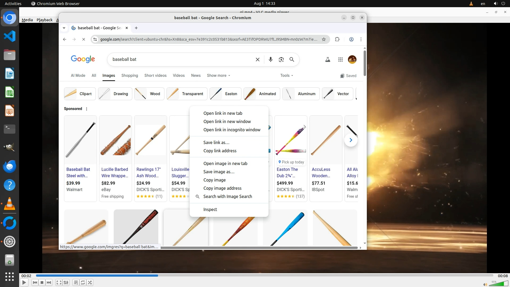Viewport: 510px width, 287px height.
Task: Toggle VLC loop playback button
Action: 83,282
